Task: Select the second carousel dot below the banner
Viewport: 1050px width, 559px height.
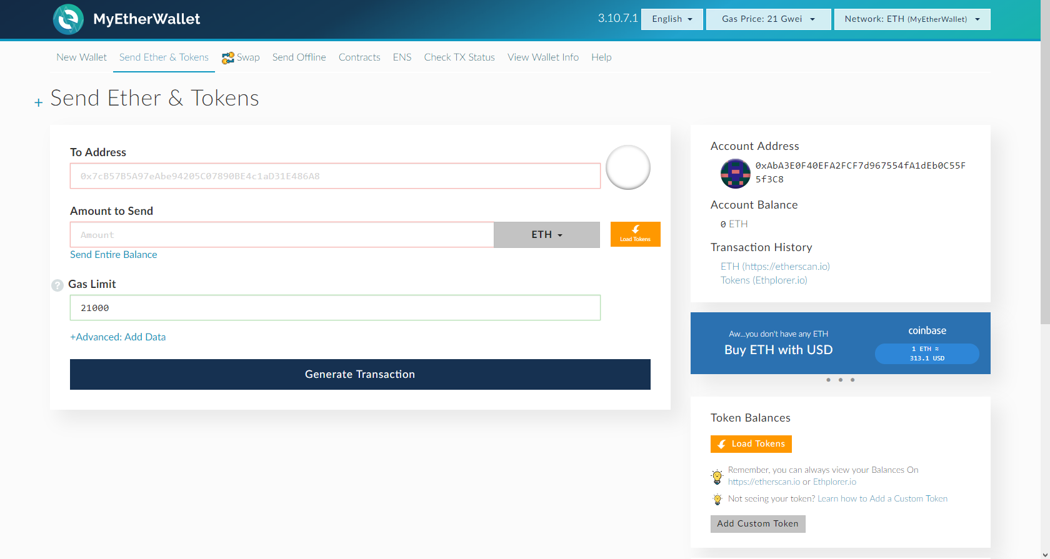Action: (x=841, y=380)
